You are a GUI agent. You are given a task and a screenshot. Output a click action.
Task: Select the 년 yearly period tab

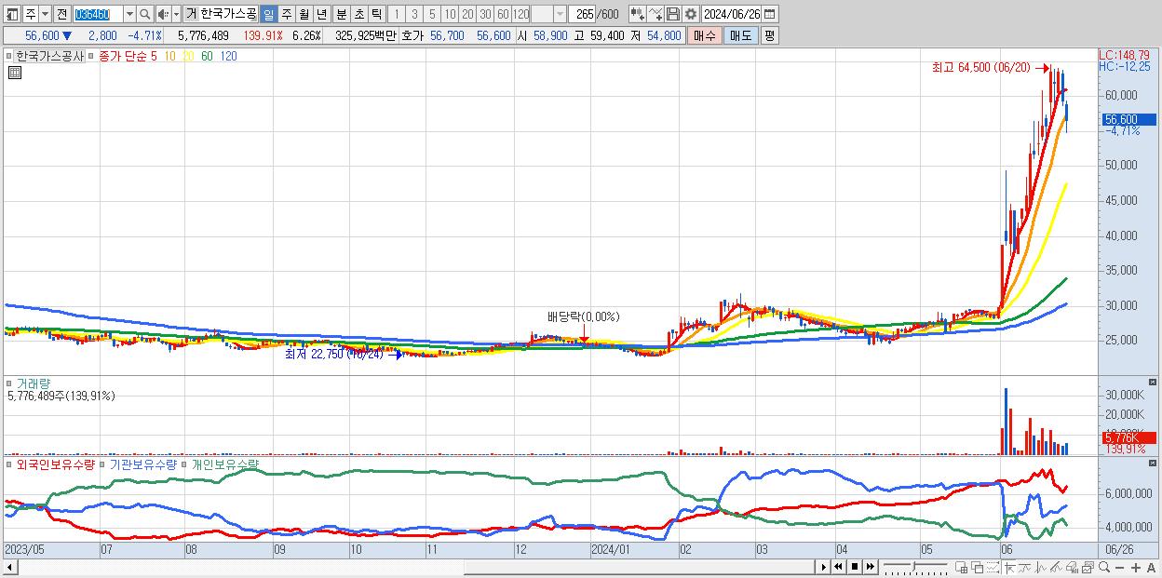click(x=321, y=14)
